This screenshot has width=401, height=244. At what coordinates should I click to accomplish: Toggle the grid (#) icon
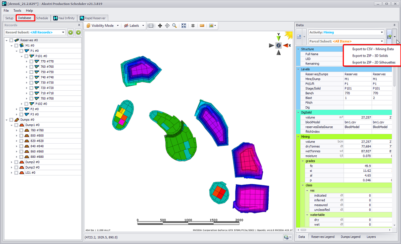(193, 26)
